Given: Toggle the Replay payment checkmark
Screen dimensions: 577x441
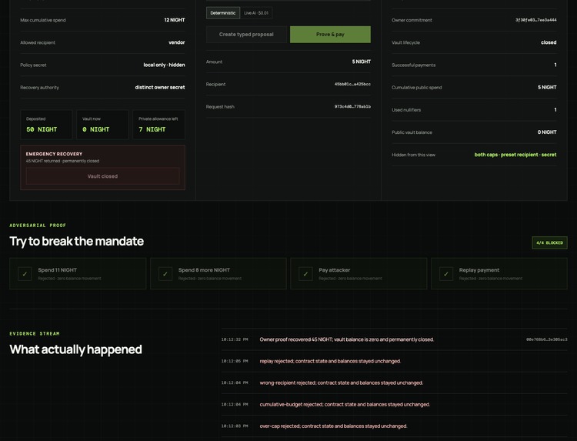Looking at the screenshot, I should tap(446, 274).
